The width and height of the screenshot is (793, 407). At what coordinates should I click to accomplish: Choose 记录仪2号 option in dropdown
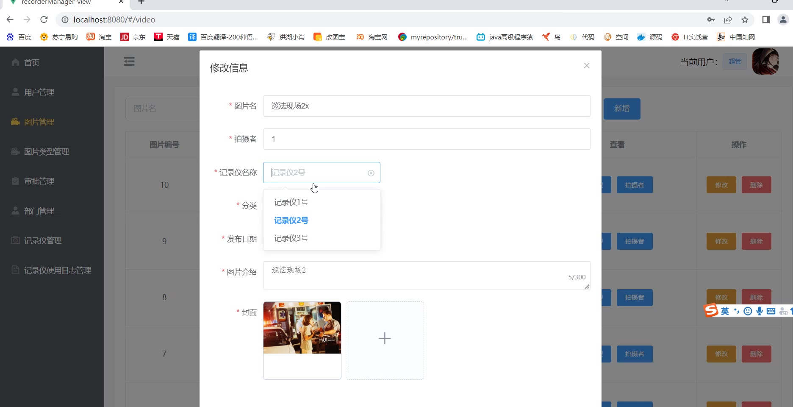[322, 220]
